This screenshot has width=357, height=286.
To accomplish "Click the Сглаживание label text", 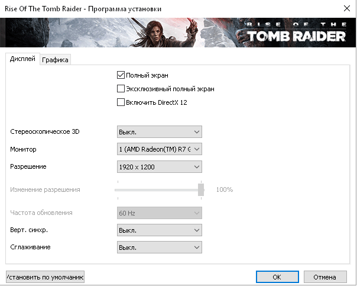I will coord(30,247).
